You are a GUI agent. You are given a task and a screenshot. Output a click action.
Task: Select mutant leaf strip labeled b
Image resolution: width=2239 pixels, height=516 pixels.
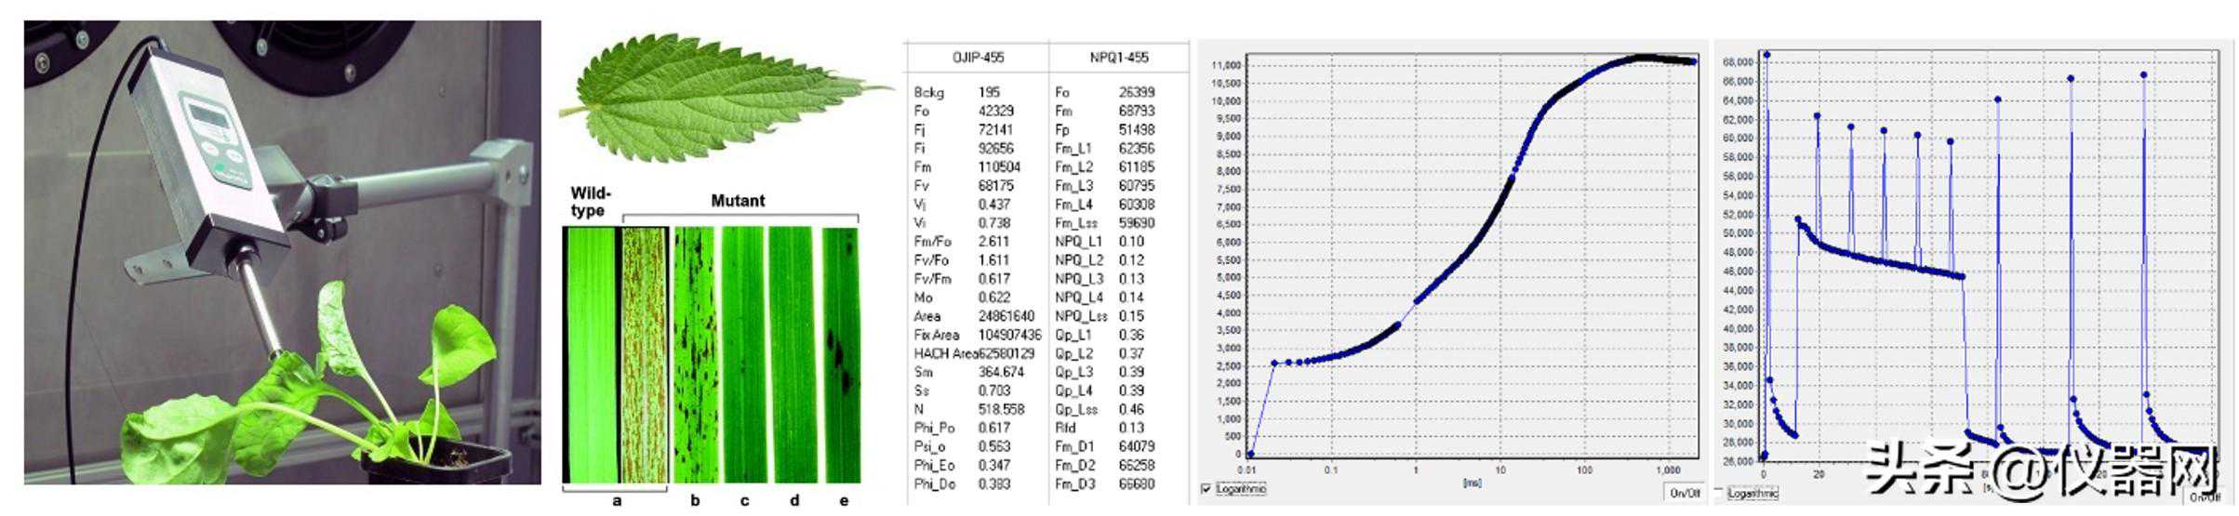[x=694, y=354]
